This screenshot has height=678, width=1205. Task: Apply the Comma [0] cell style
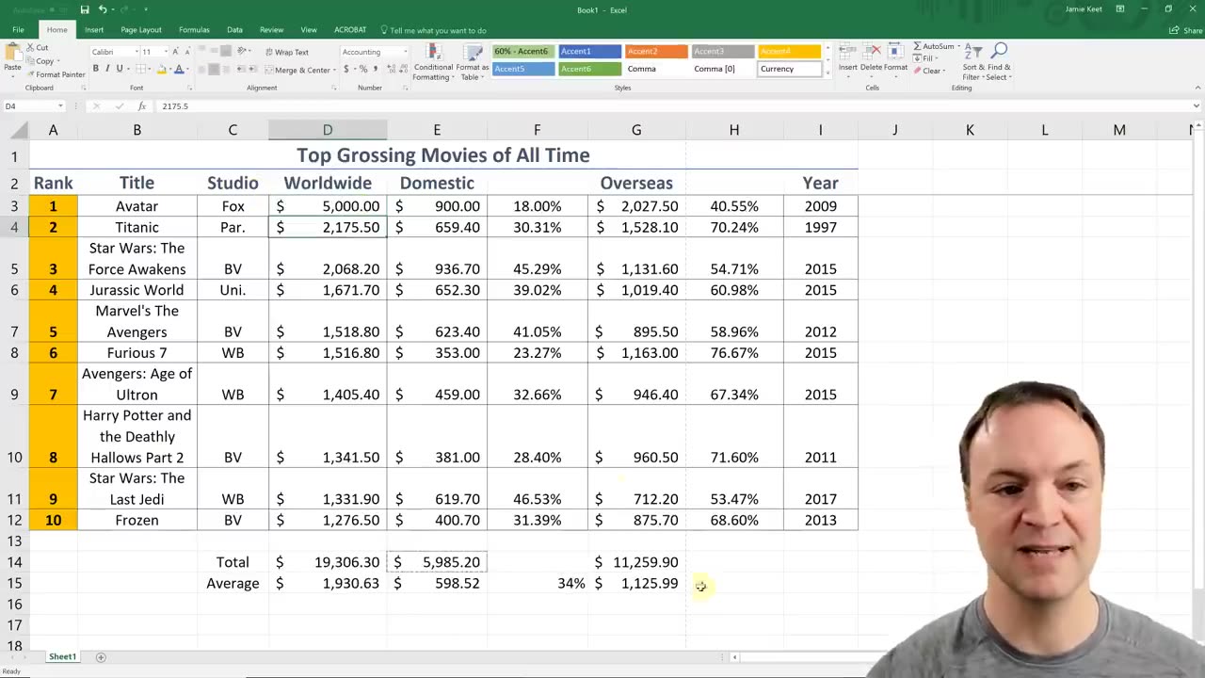pos(722,69)
